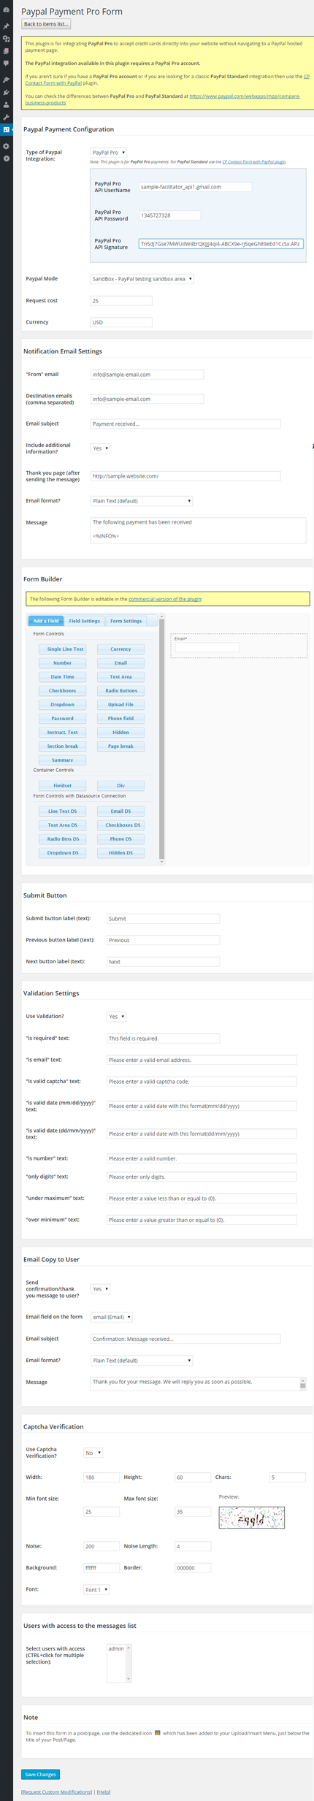
Task: Add an Upload File control
Action: 120,705
